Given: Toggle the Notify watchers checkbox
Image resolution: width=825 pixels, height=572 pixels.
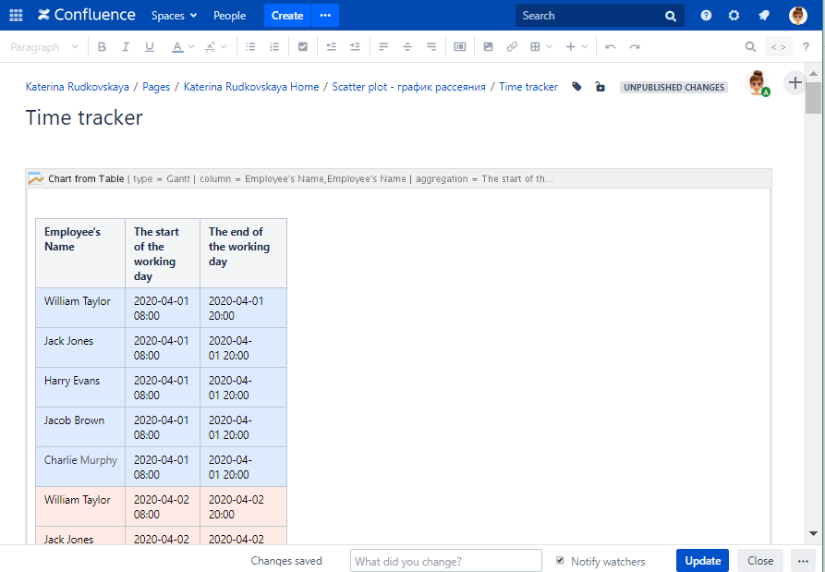Looking at the screenshot, I should tap(560, 561).
